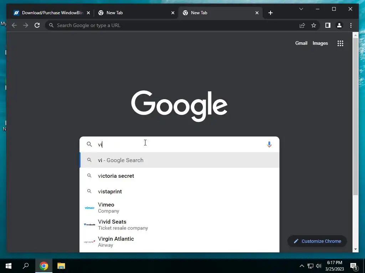Screen dimensions: 365x273
Task: Open the notification center icon
Action: pos(354,266)
